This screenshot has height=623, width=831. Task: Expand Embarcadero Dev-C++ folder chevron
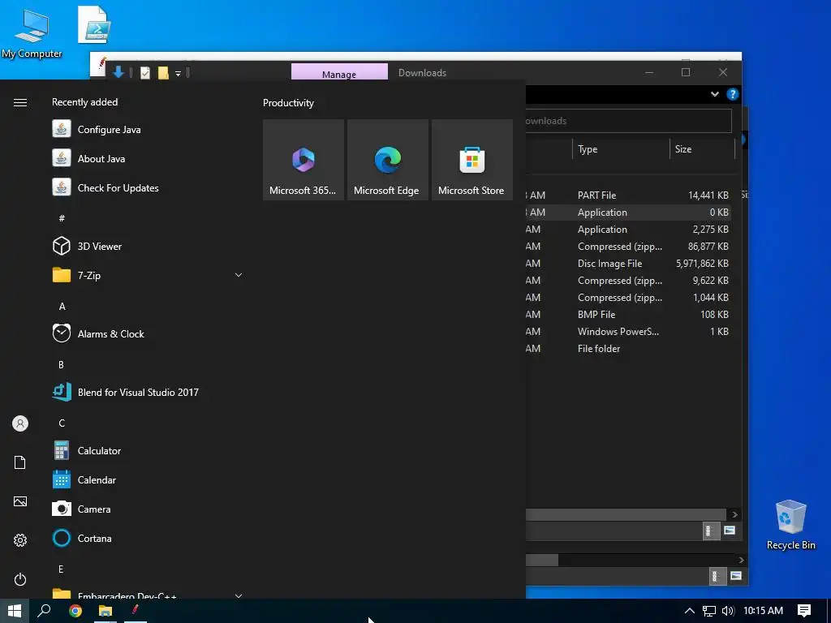coord(239,595)
